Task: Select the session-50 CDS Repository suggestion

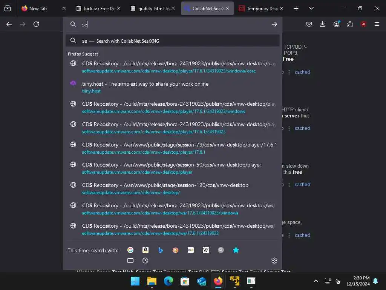Action: (x=172, y=168)
